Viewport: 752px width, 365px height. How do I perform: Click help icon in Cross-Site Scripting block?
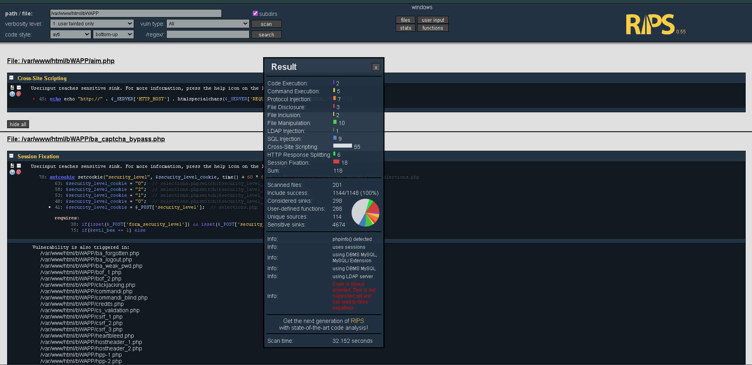(x=12, y=94)
